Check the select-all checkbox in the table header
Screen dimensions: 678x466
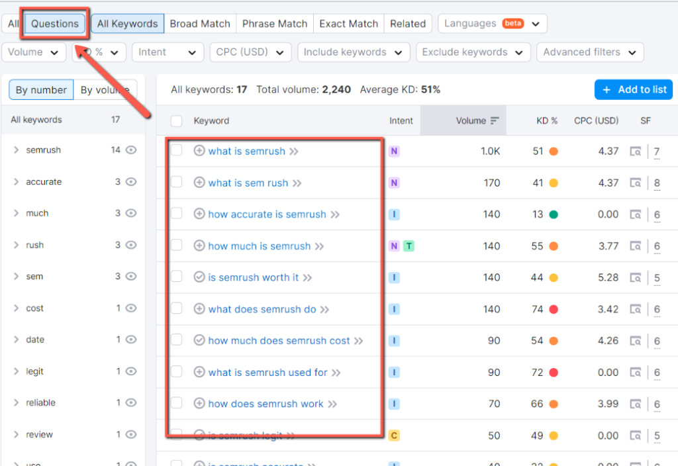tap(176, 120)
